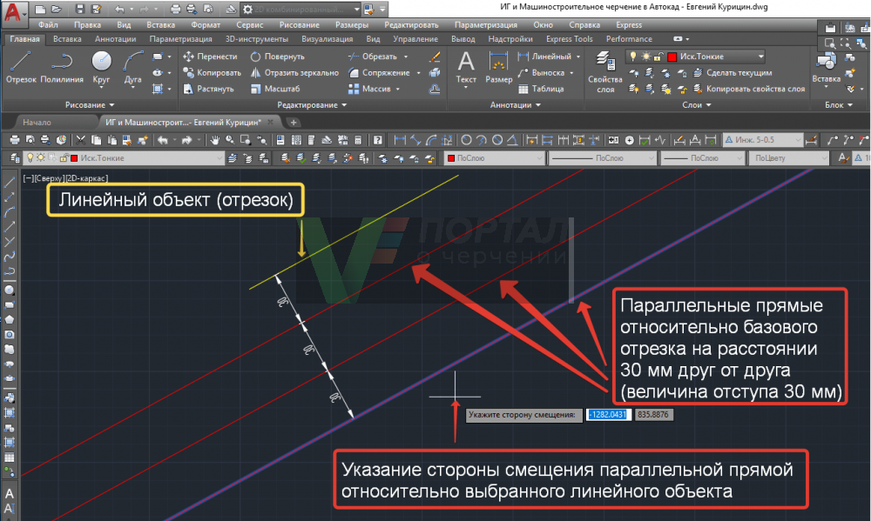Click Перенести (Move) in the edit panel

tap(211, 57)
